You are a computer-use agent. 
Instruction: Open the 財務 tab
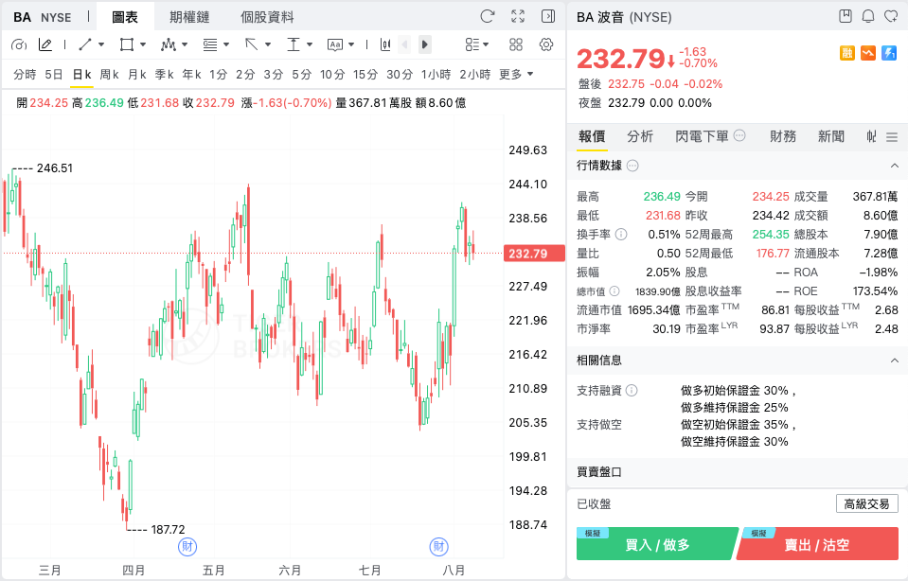click(782, 136)
